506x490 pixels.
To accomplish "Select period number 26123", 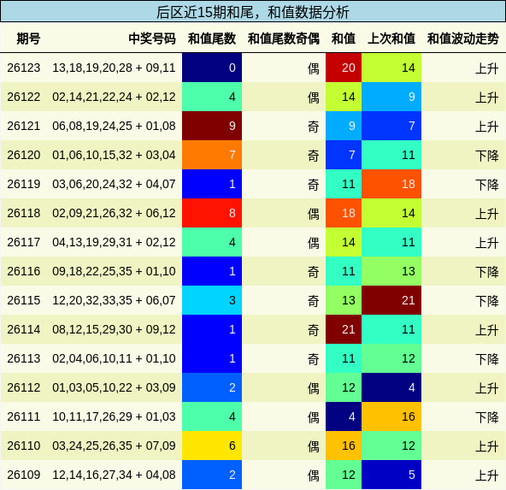I will (24, 68).
